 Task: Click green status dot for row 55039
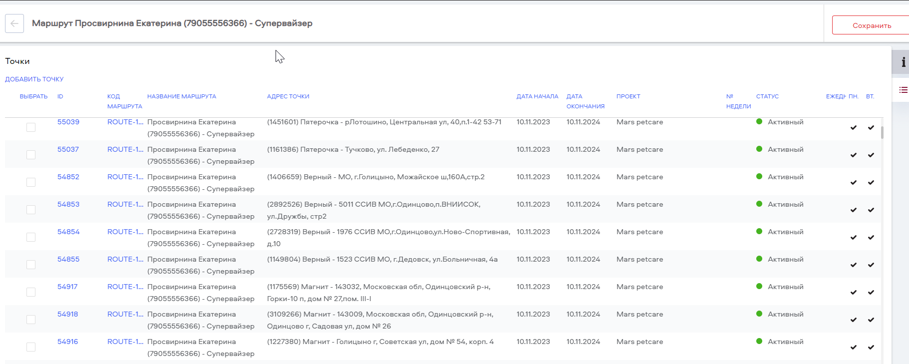pos(759,122)
